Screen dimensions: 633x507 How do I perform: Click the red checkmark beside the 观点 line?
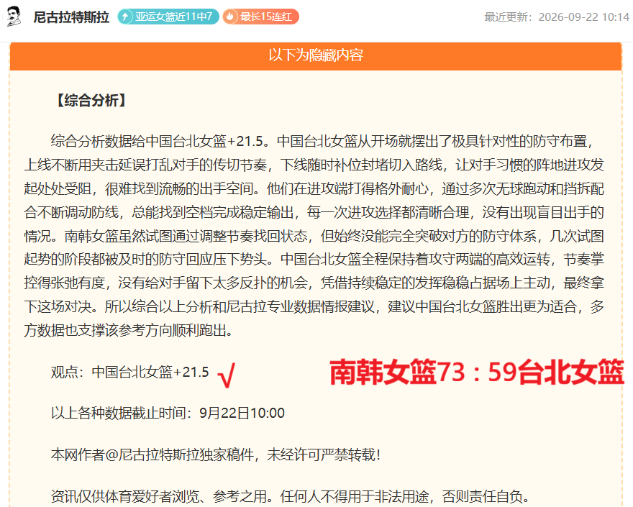[x=226, y=375]
